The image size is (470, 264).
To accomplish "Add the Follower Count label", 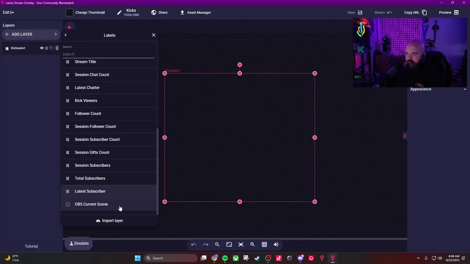I will click(x=109, y=114).
